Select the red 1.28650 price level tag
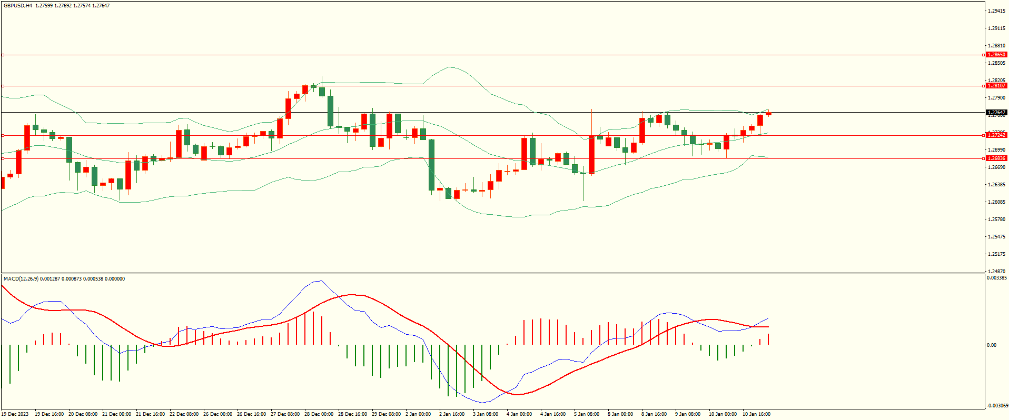 (x=996, y=55)
